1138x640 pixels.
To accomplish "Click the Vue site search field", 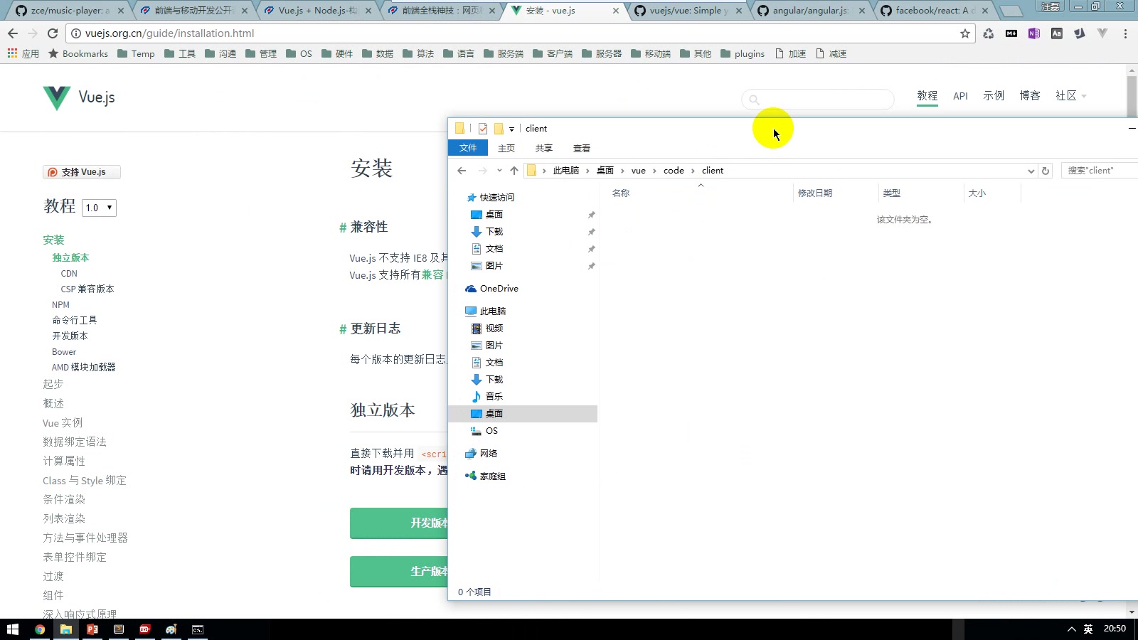I will pos(818,100).
